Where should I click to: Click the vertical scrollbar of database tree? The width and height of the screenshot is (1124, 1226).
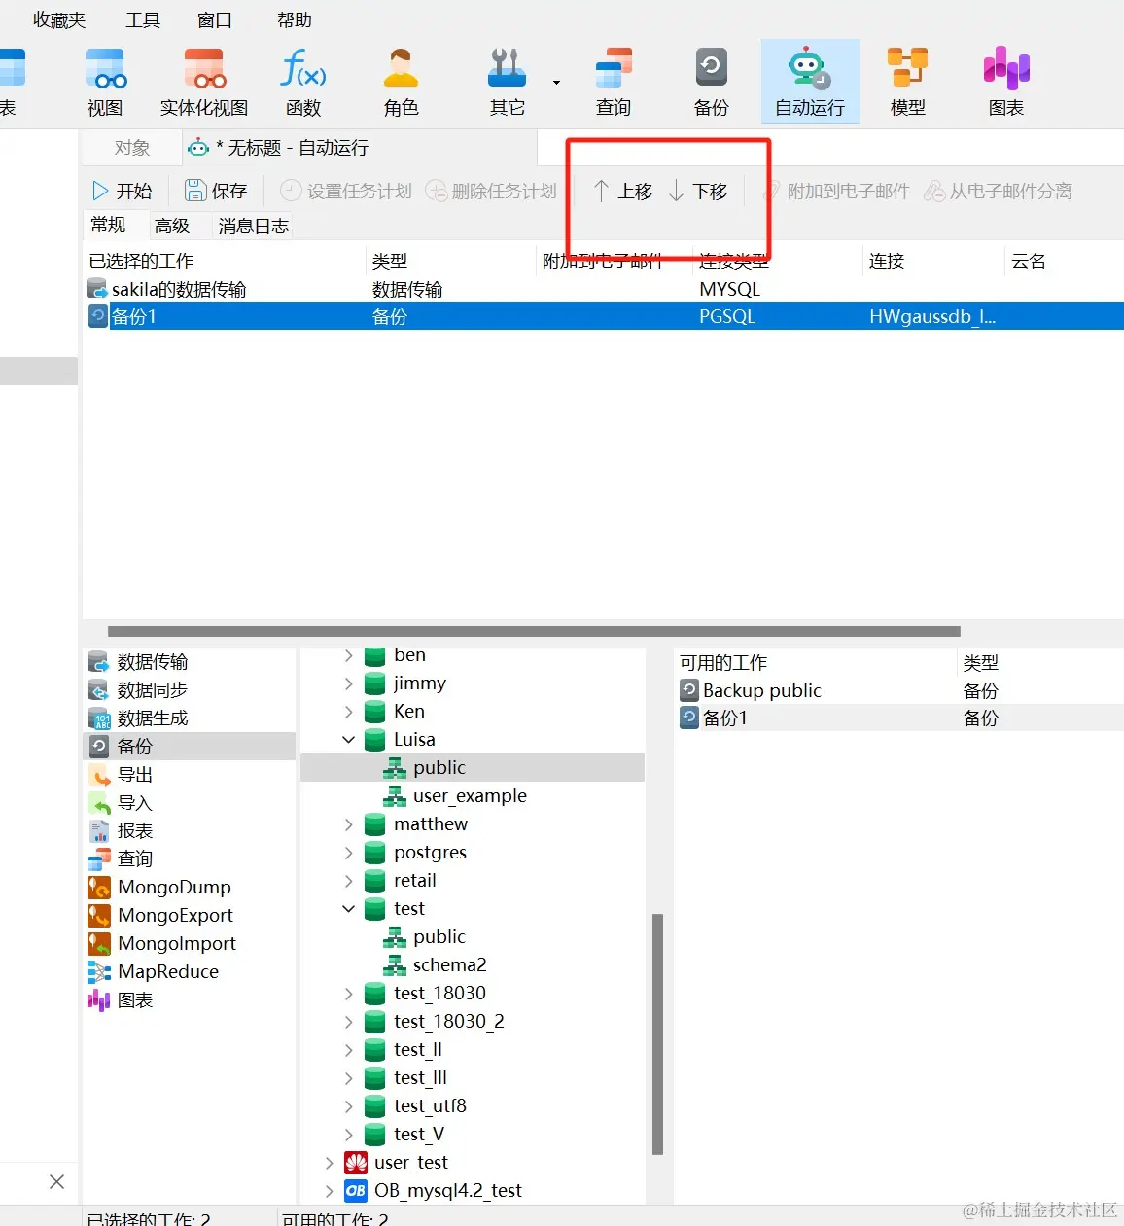tap(658, 1033)
